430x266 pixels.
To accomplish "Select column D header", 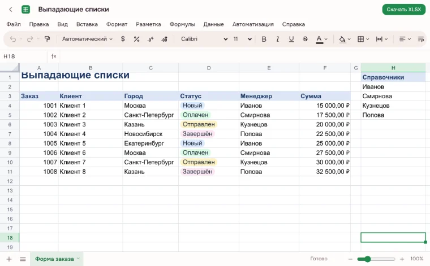I will click(209, 68).
